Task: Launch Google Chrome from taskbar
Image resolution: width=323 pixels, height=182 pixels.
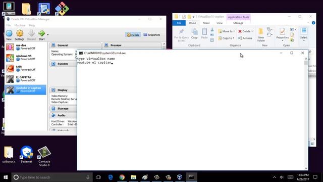Action: (122, 177)
